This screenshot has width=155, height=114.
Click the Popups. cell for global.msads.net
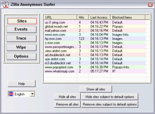click(118, 26)
